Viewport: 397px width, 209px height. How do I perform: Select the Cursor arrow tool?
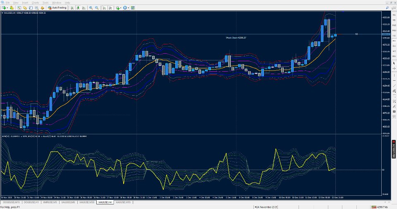tap(394, 63)
